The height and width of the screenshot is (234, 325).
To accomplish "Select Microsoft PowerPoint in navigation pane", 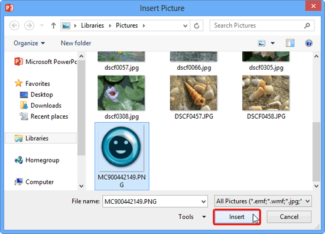I will (x=46, y=61).
